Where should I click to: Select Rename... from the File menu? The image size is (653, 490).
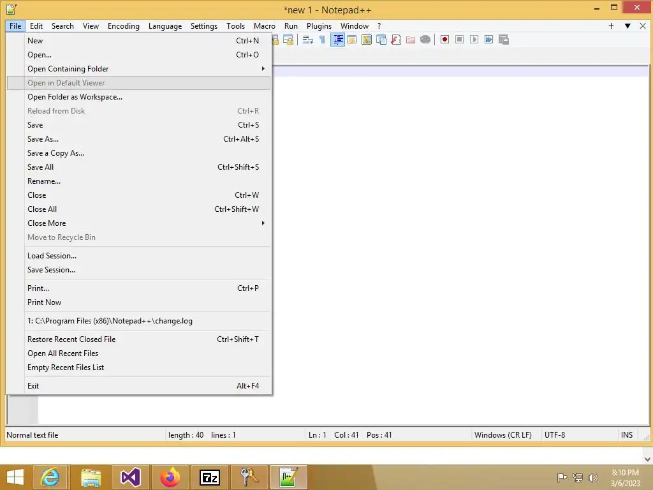(139, 181)
